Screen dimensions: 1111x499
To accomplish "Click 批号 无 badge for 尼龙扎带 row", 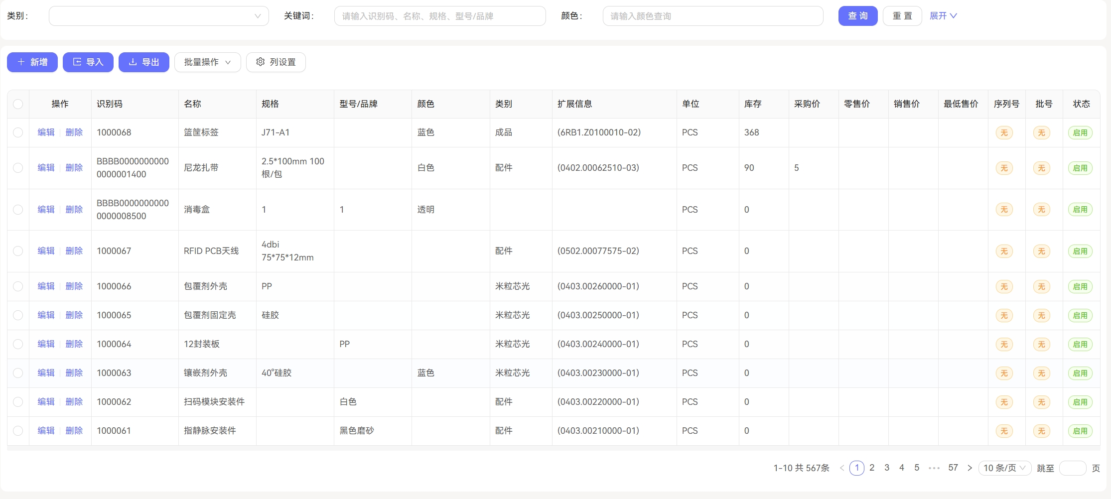I will pos(1042,168).
